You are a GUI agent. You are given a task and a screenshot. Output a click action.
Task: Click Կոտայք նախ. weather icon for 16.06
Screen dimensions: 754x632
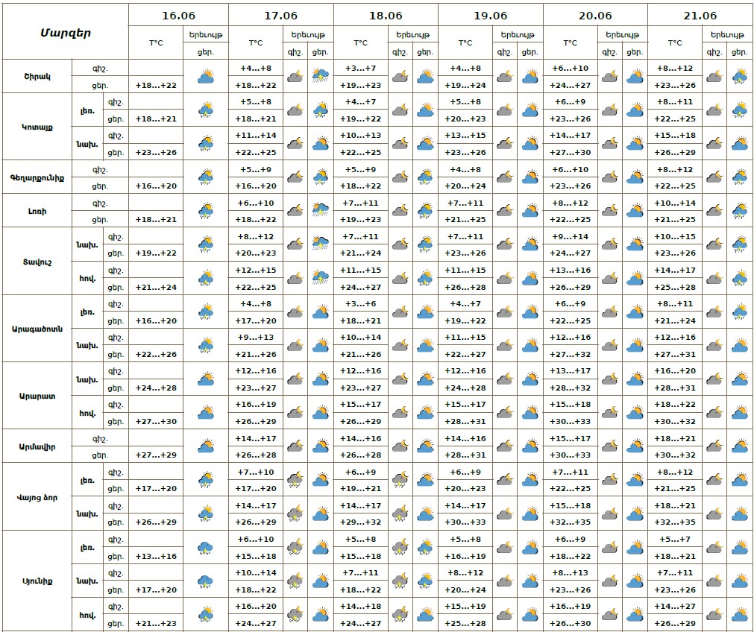pos(206,144)
